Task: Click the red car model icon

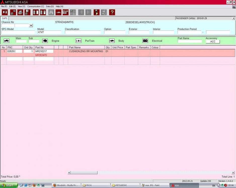Action: [58, 12]
